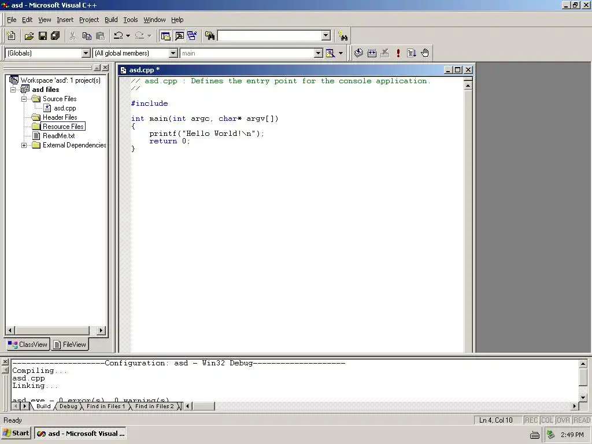
Task: Click the Save All icon
Action: (55, 36)
